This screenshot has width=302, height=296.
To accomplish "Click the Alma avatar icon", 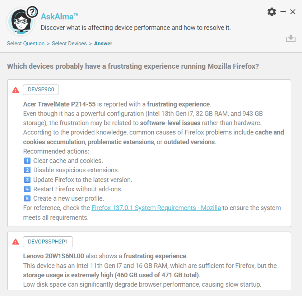I will click(x=20, y=22).
